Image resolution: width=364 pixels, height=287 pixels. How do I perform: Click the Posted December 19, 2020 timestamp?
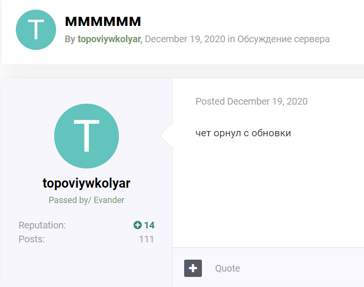pos(251,102)
